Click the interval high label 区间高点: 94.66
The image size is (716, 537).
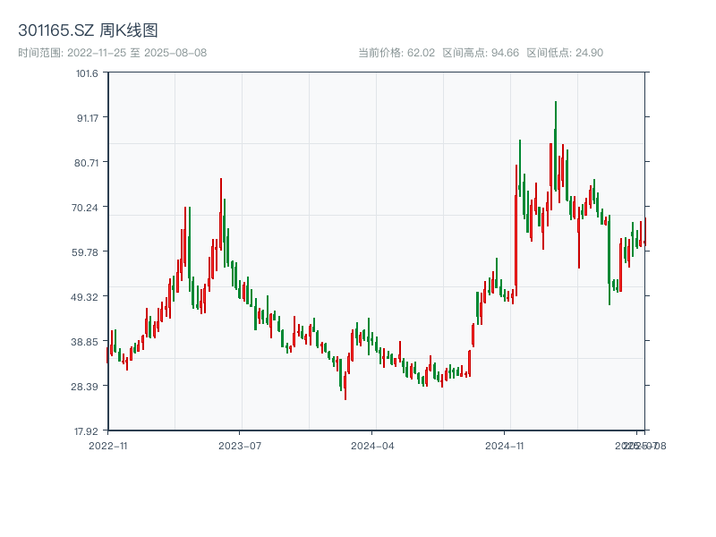(x=481, y=53)
